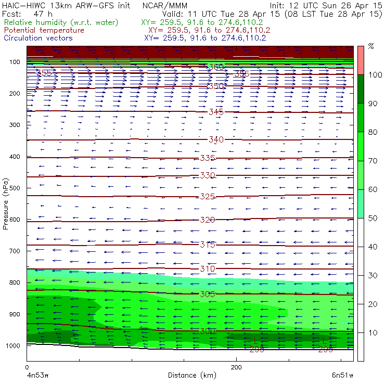Image resolution: width=385 pixels, height=385 pixels.
Task: Select the 70–80% bright green colorbar segment
Action: (361, 146)
